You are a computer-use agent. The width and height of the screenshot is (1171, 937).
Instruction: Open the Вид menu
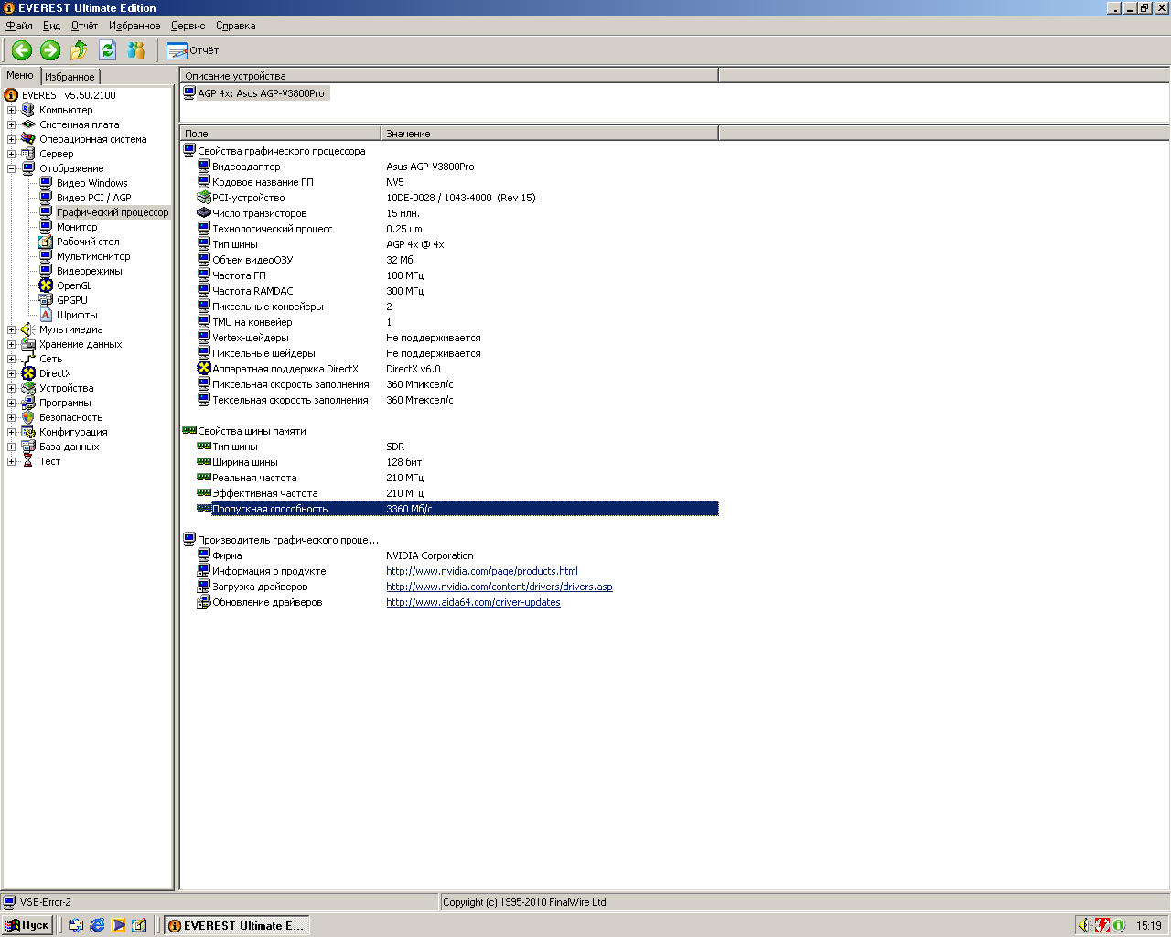52,26
